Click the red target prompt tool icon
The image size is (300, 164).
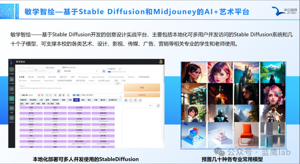pos(42,95)
